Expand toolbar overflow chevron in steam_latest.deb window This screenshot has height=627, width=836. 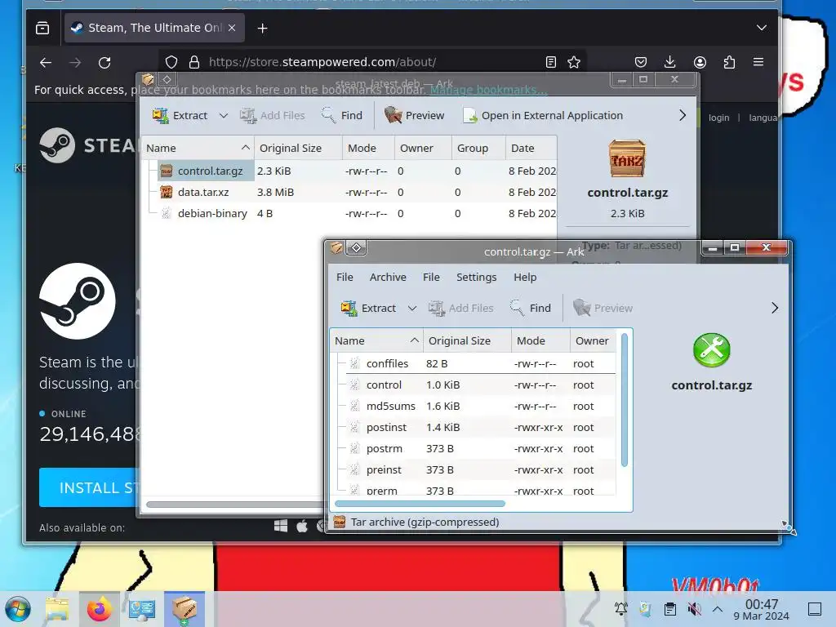pyautogui.click(x=683, y=116)
